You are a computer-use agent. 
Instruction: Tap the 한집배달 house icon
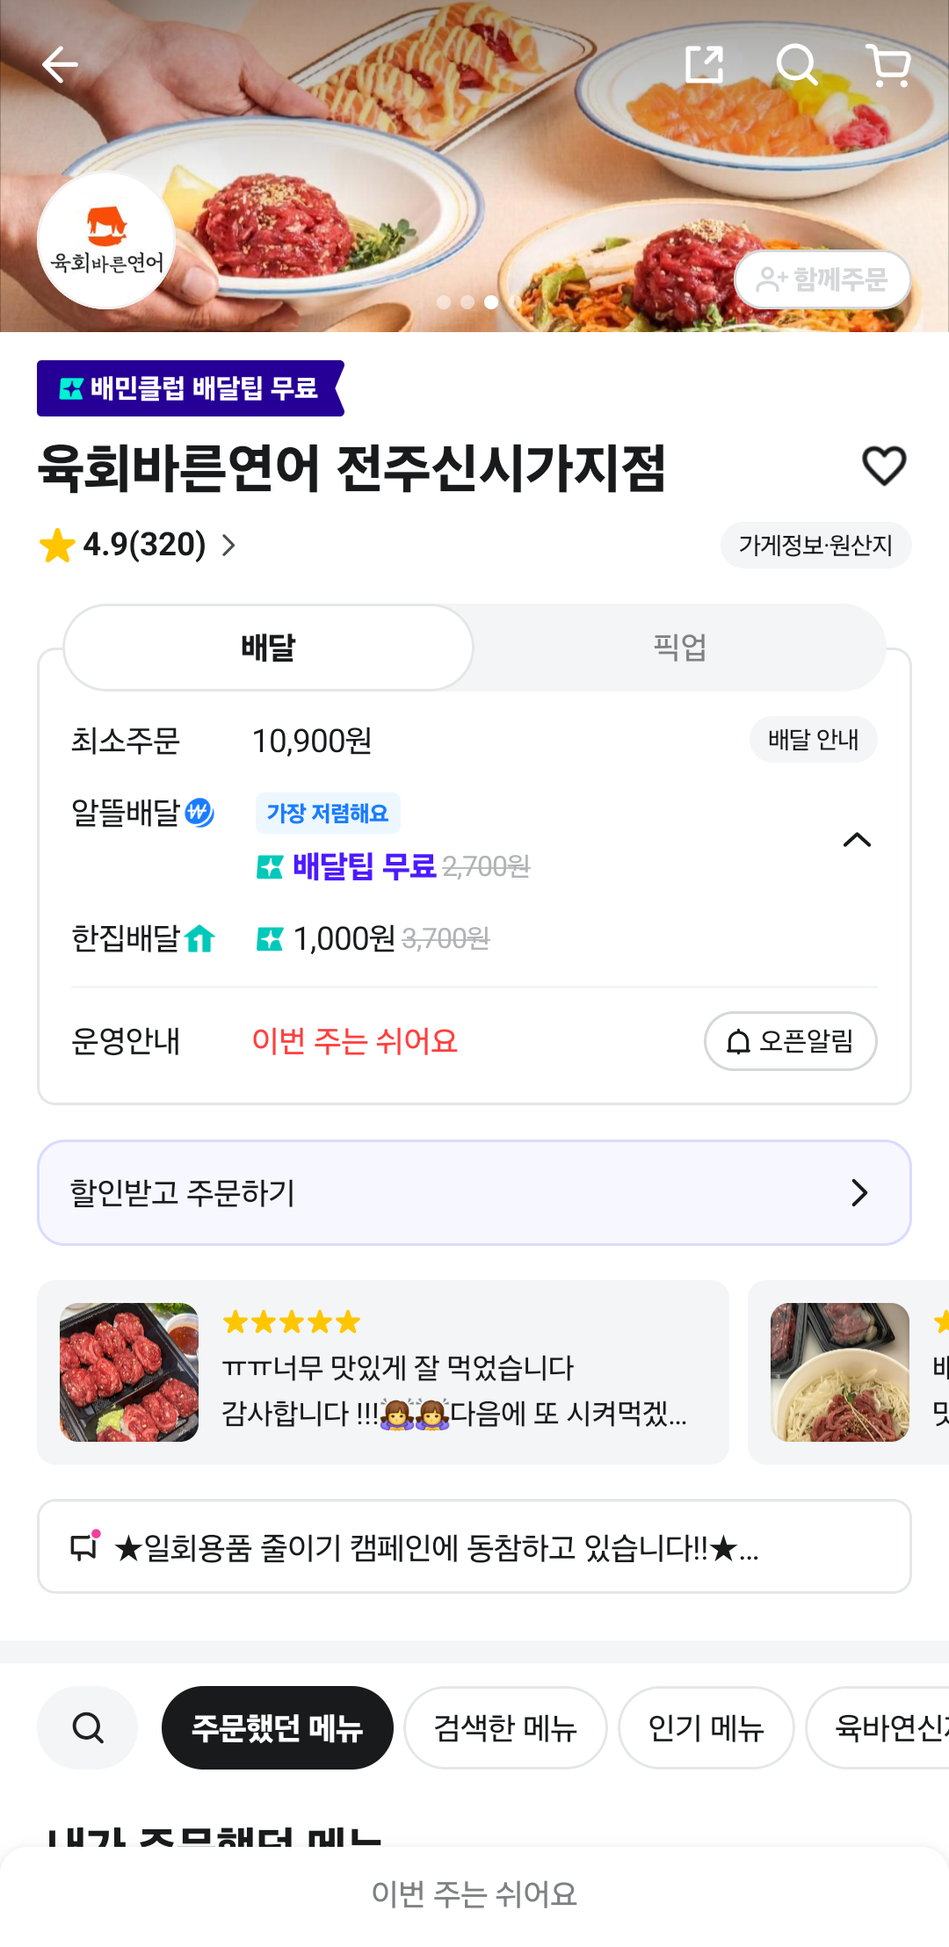click(200, 939)
